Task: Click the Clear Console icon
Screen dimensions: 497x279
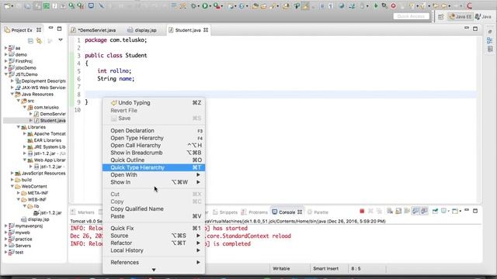Action: 390,211
